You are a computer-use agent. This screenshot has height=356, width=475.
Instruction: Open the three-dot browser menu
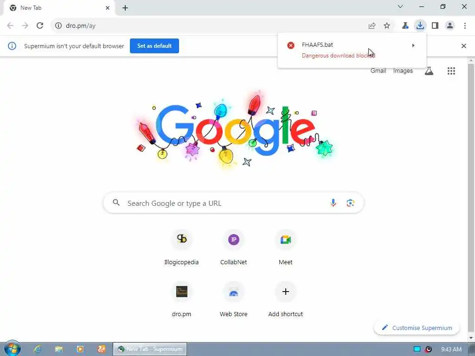coord(465,26)
